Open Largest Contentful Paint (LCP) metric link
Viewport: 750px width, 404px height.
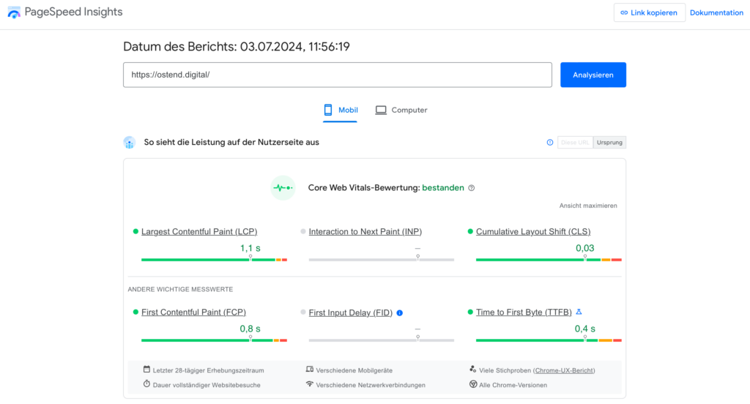pyautogui.click(x=199, y=232)
